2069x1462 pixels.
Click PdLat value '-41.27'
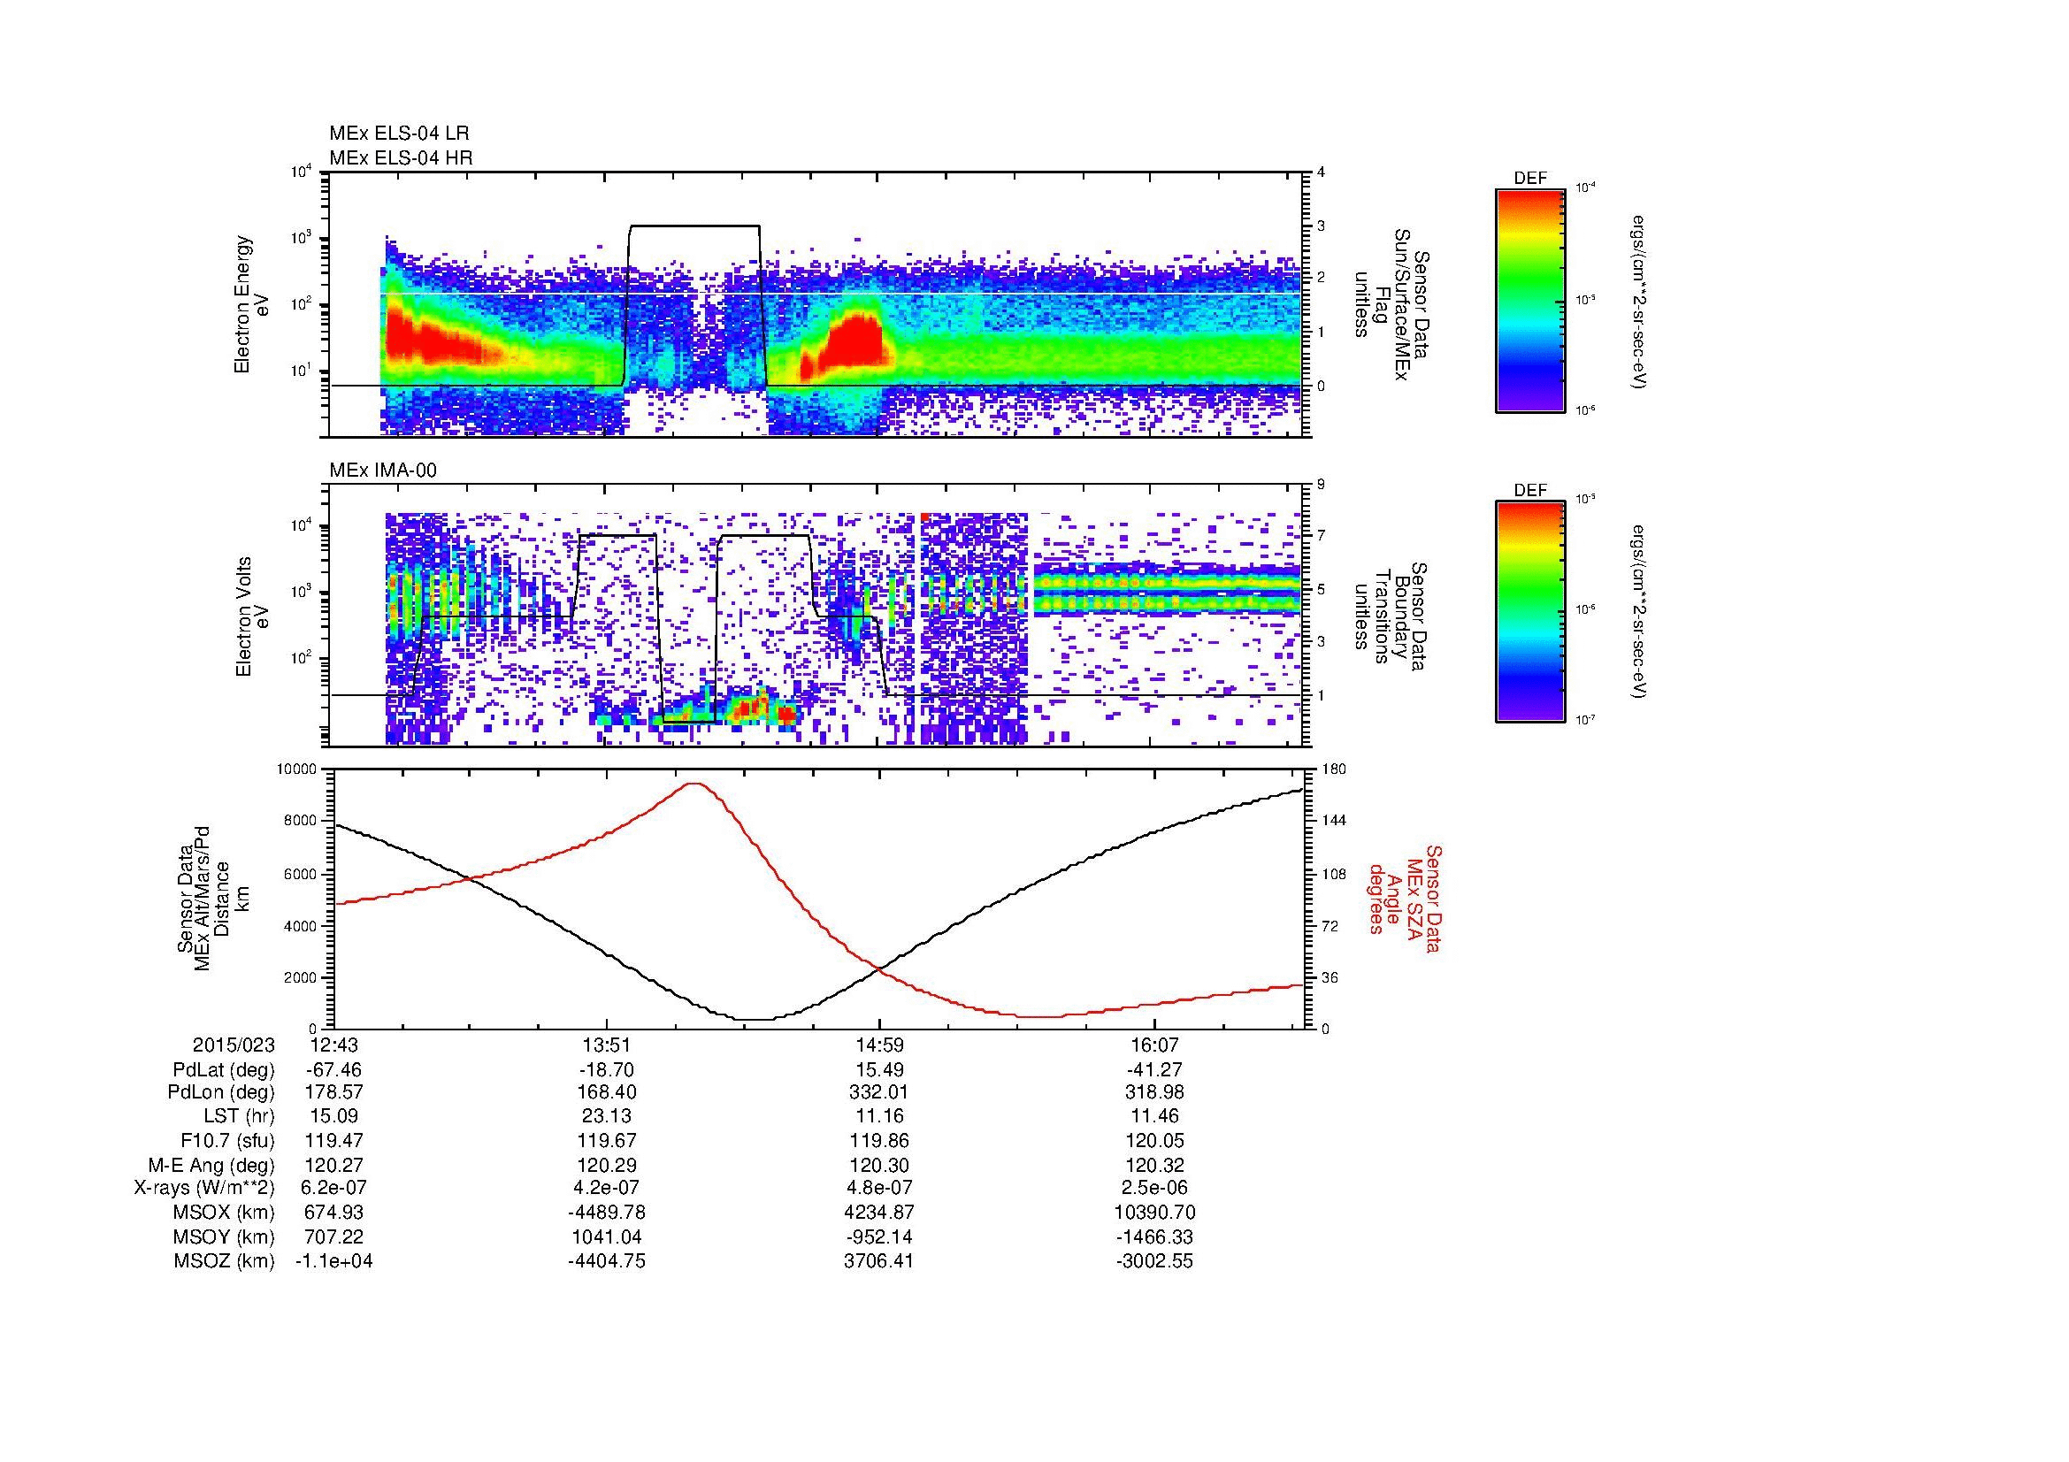(1154, 1069)
